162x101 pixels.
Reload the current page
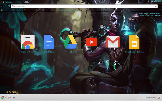[x=9, y=6]
